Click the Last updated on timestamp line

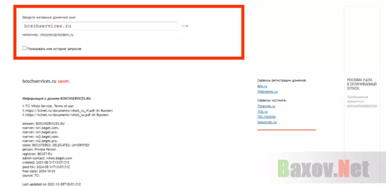point(51,184)
